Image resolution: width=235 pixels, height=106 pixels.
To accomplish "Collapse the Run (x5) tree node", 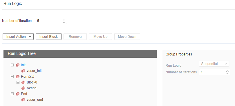I will (x=12, y=77).
